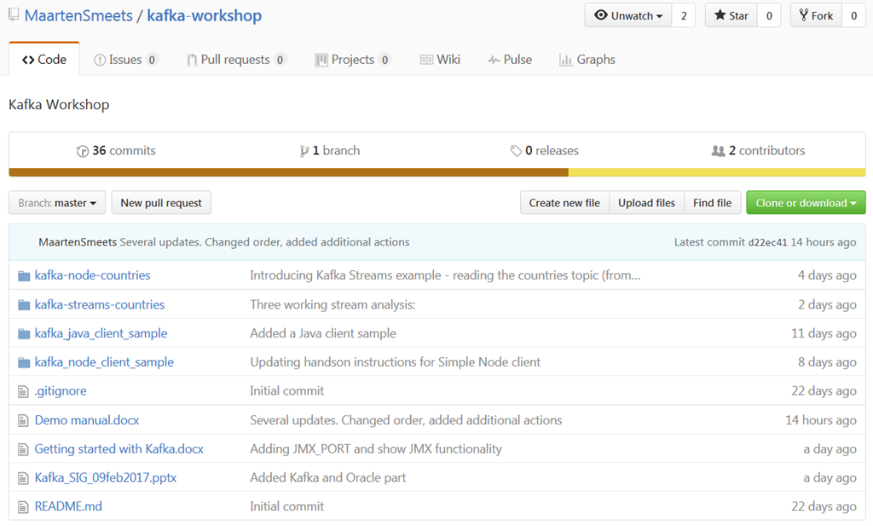Open the kafka-streams-countries folder link
This screenshot has width=873, height=526.
click(x=100, y=304)
